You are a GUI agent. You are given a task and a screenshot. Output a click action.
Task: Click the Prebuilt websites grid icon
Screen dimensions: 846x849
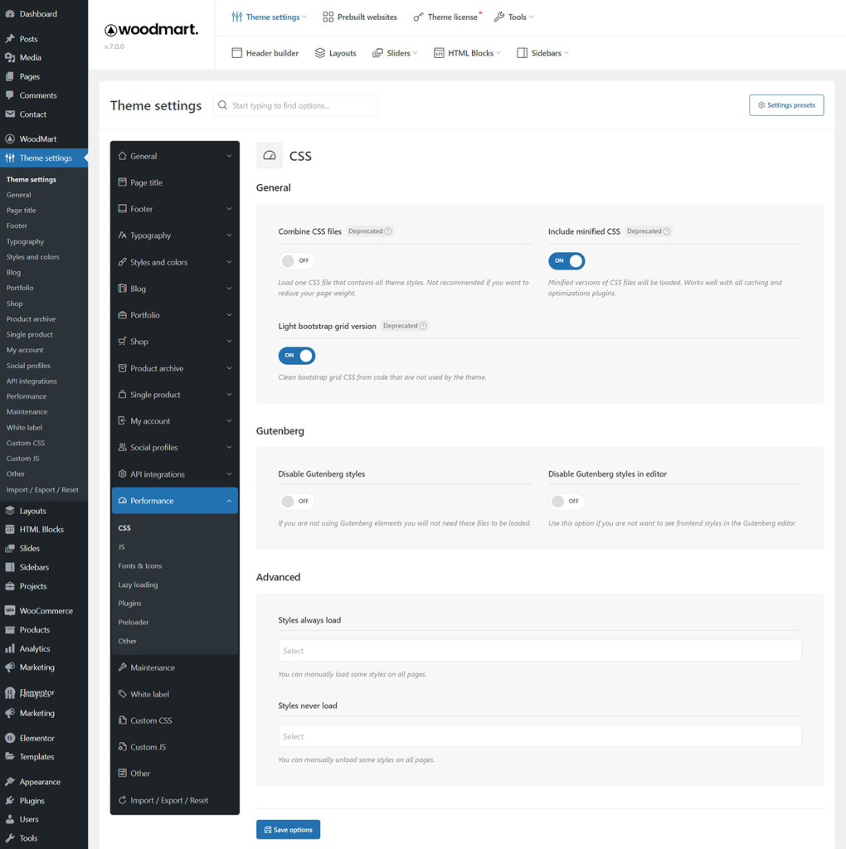(x=328, y=17)
